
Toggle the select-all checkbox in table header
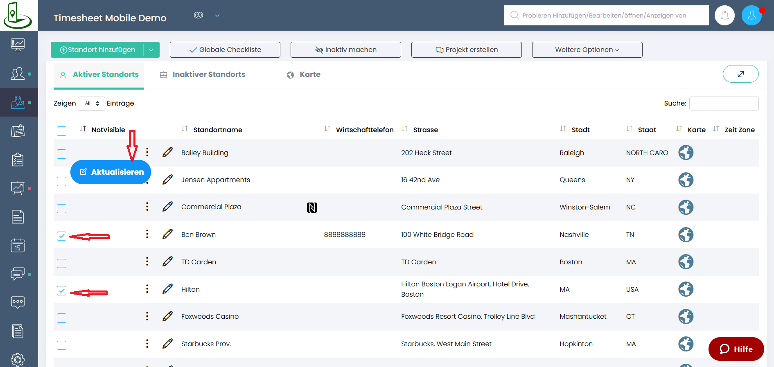tap(61, 131)
